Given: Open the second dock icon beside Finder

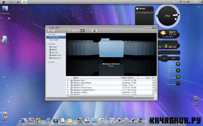Looking at the screenshot, I should 31,120.
